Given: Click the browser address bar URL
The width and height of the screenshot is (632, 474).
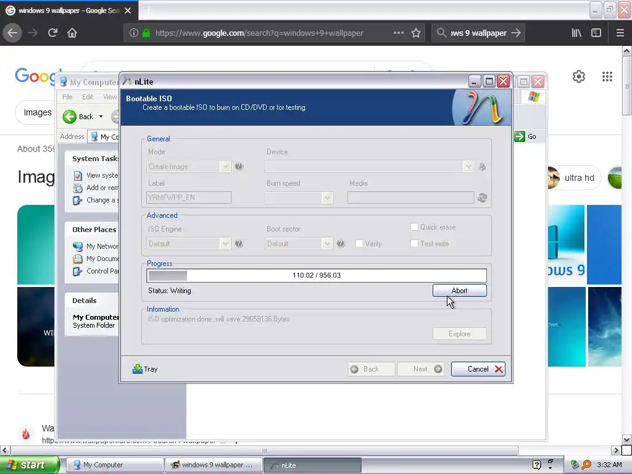Looking at the screenshot, I should [x=259, y=33].
